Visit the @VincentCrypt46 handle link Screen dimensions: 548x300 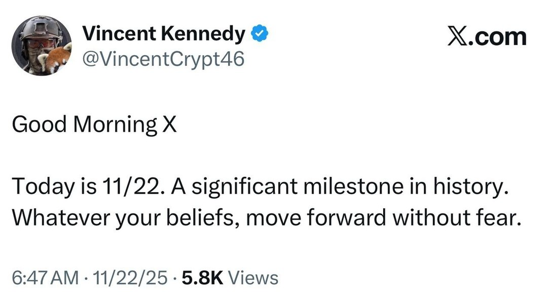pos(163,59)
